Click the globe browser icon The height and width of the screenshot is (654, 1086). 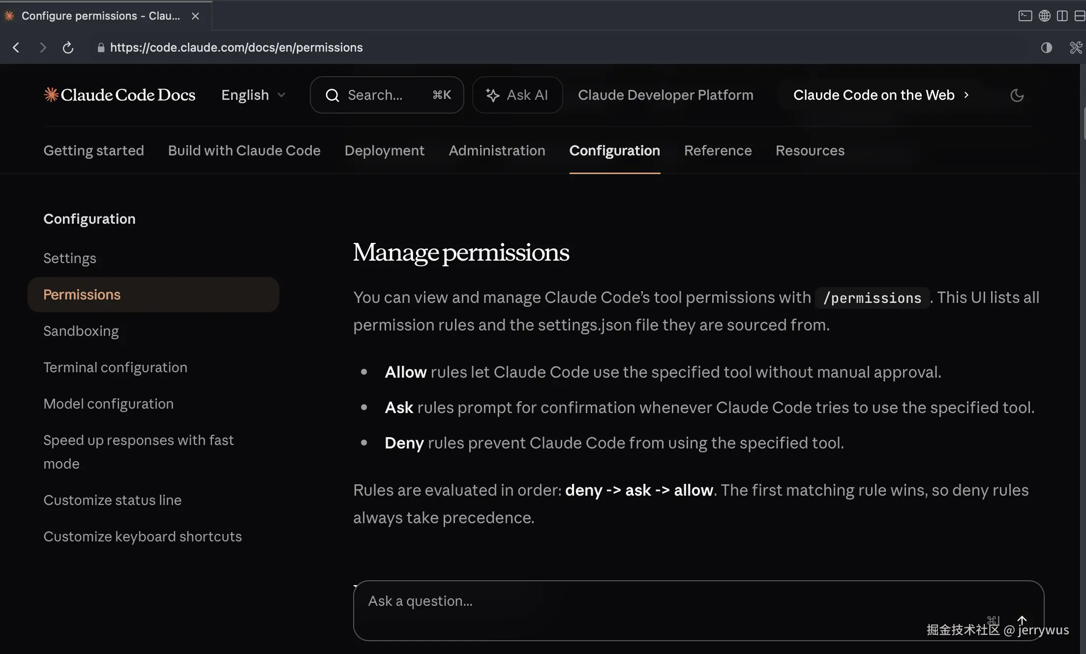click(x=1044, y=16)
